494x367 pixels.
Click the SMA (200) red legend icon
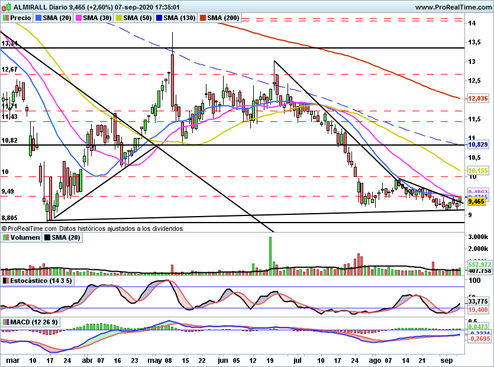coord(202,18)
